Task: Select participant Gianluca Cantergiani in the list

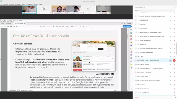Action: click(145, 73)
